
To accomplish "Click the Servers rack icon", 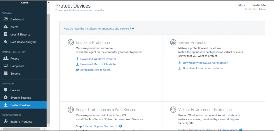I will tap(6, 73).
